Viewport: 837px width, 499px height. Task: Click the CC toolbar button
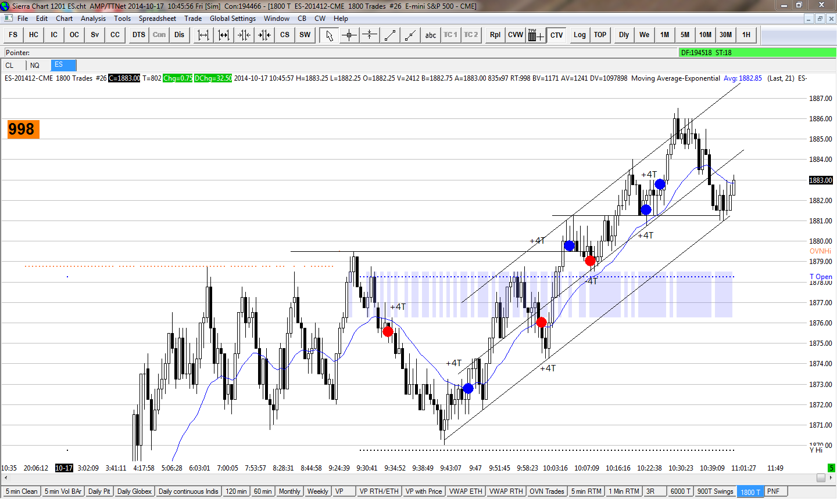click(x=115, y=35)
